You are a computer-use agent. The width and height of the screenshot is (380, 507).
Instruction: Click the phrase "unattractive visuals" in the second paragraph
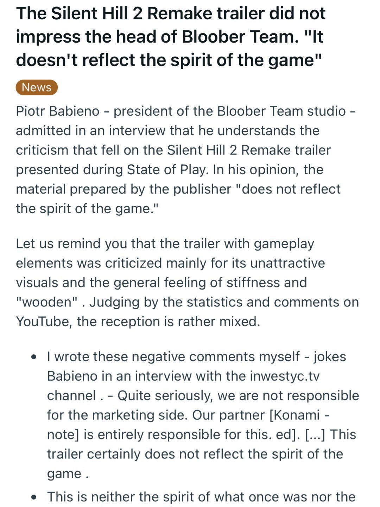tap(170, 273)
